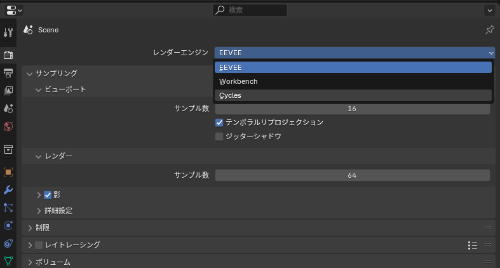Disable テンポラルリプロジェクション checkbox
Screen dimensions: 500x268
point(219,123)
